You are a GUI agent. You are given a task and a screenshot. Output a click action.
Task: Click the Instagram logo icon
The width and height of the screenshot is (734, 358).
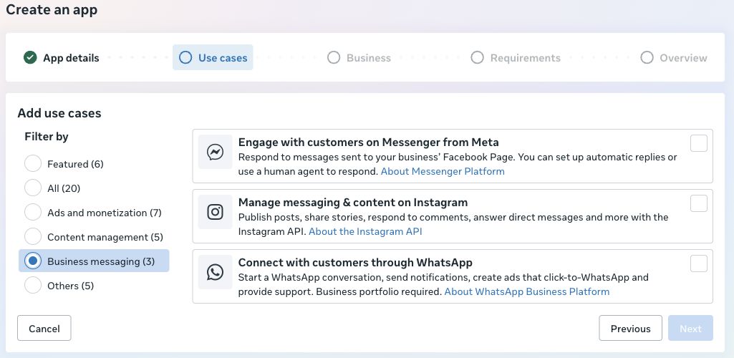click(x=216, y=212)
